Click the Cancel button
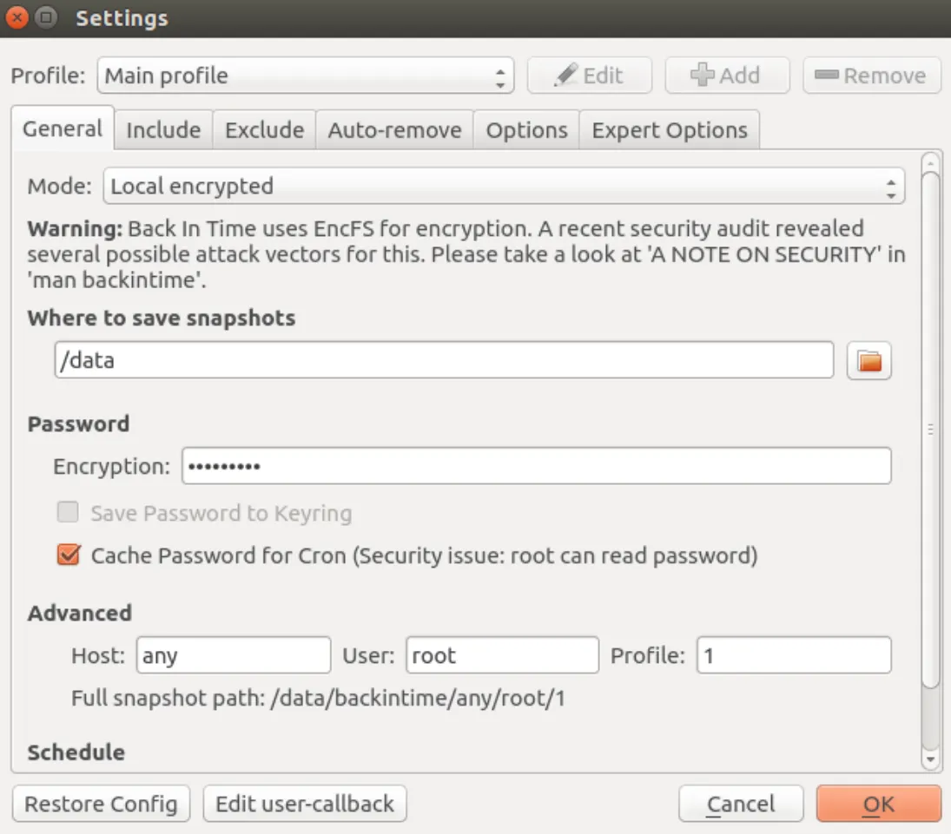This screenshot has height=834, width=951. coord(740,804)
